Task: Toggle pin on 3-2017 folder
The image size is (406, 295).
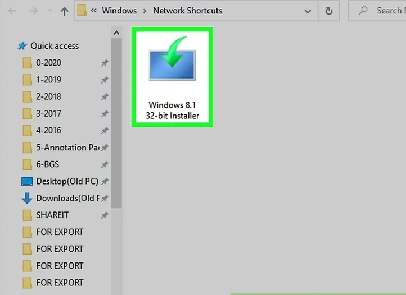Action: tap(104, 114)
